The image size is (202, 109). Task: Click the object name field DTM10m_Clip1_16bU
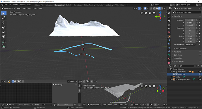[x=188, y=12]
